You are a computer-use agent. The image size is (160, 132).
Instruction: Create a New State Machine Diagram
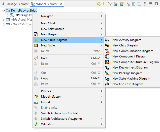131,79
